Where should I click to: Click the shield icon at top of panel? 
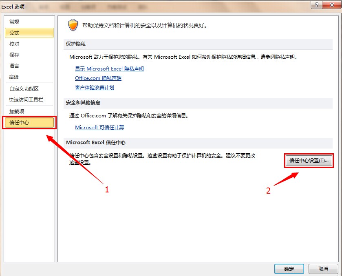coord(73,25)
